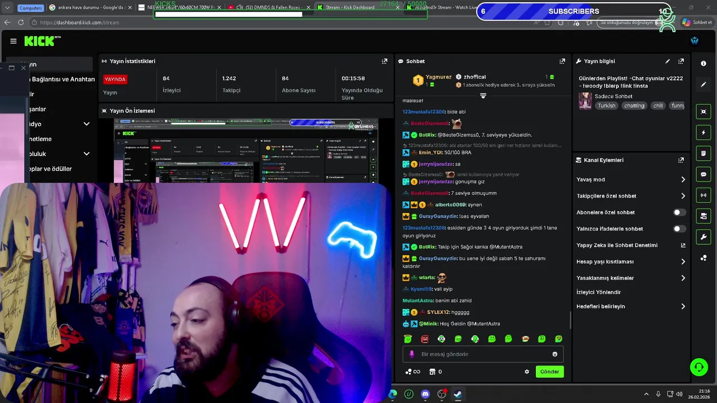
Task: Open user avatar at top right
Action: pyautogui.click(x=695, y=41)
